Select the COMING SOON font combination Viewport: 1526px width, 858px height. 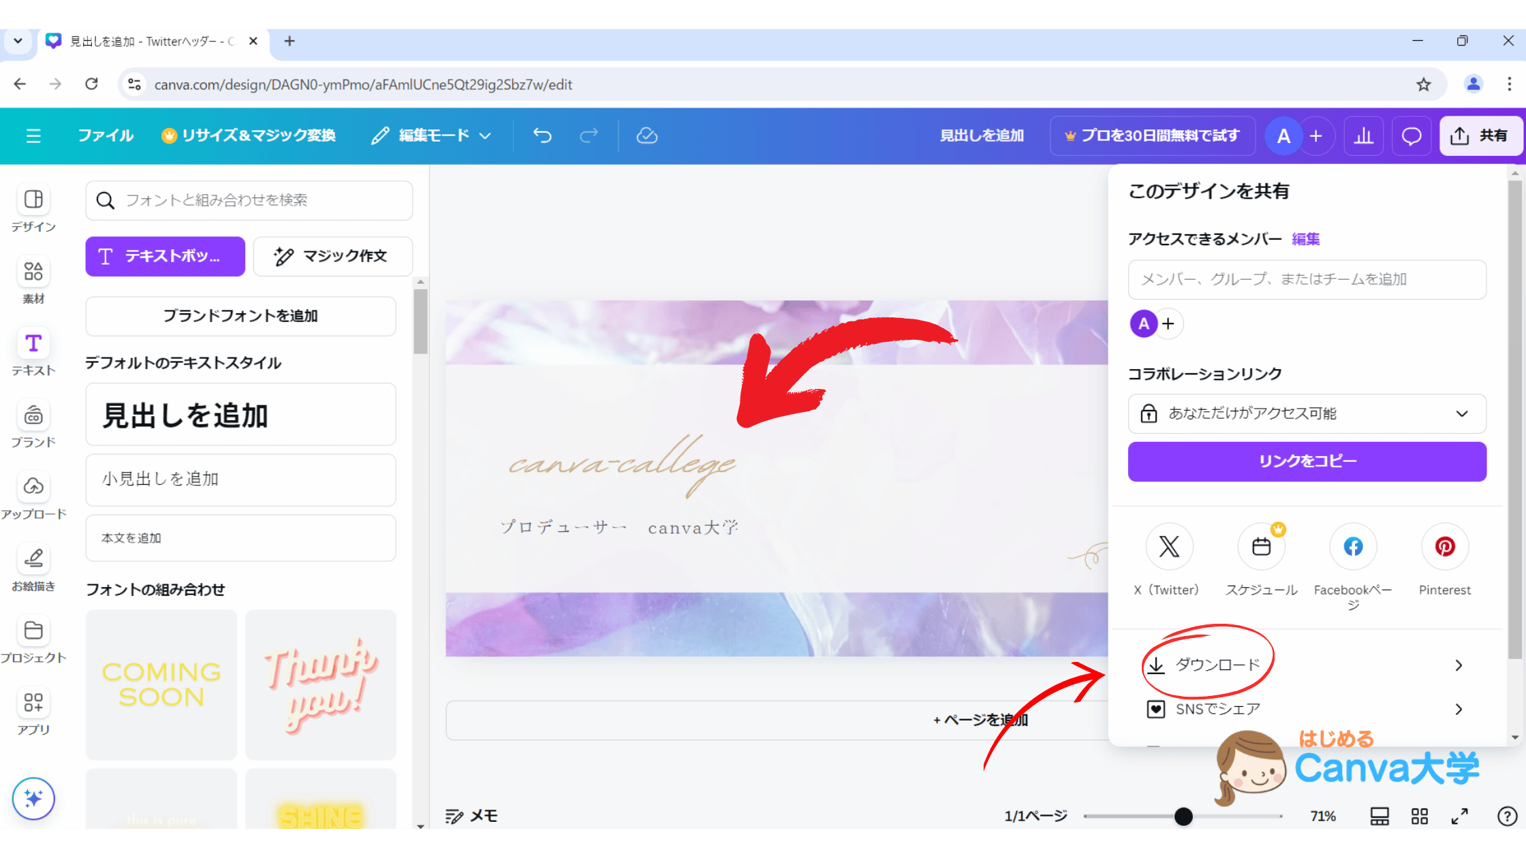[x=161, y=684]
